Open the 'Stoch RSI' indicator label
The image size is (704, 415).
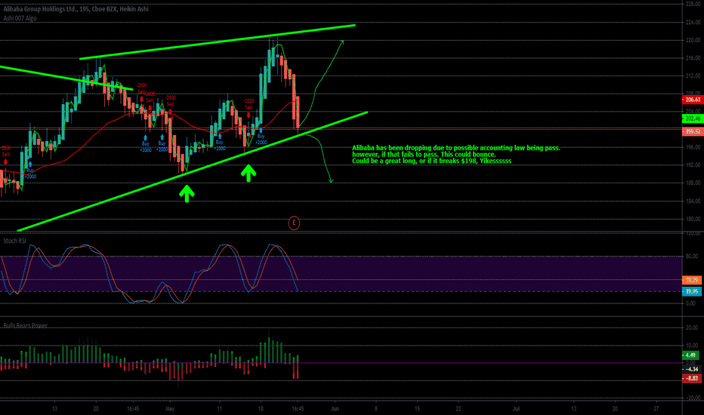[x=15, y=241]
